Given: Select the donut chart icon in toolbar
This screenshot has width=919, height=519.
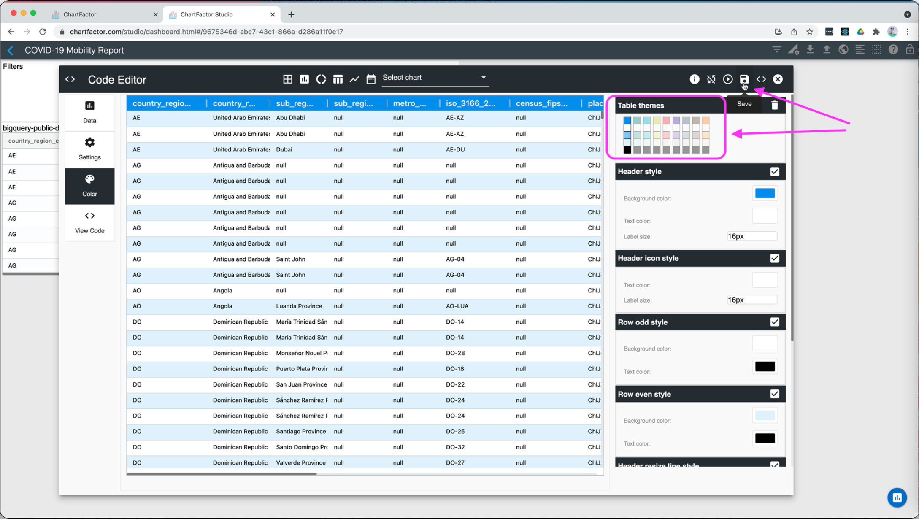Looking at the screenshot, I should coord(321,79).
